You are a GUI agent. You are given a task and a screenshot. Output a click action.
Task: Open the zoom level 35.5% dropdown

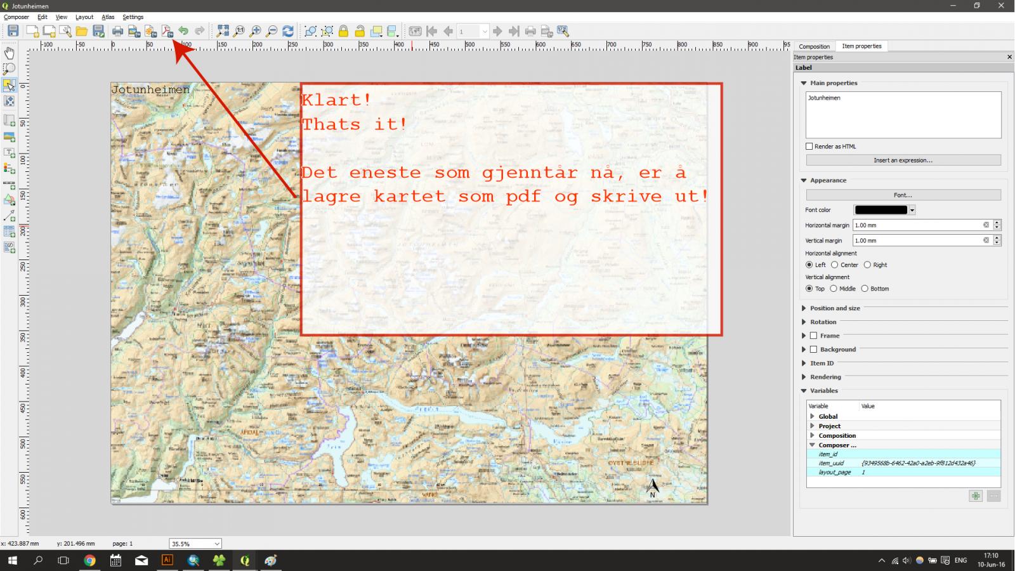[x=195, y=544]
